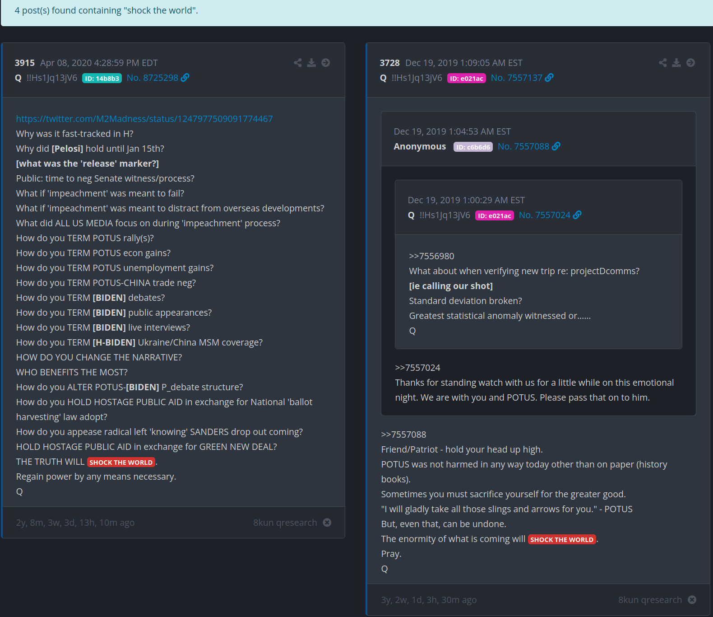The image size is (713, 617).
Task: Click line '[what was the 'release' marker?]'
Action: click(88, 164)
